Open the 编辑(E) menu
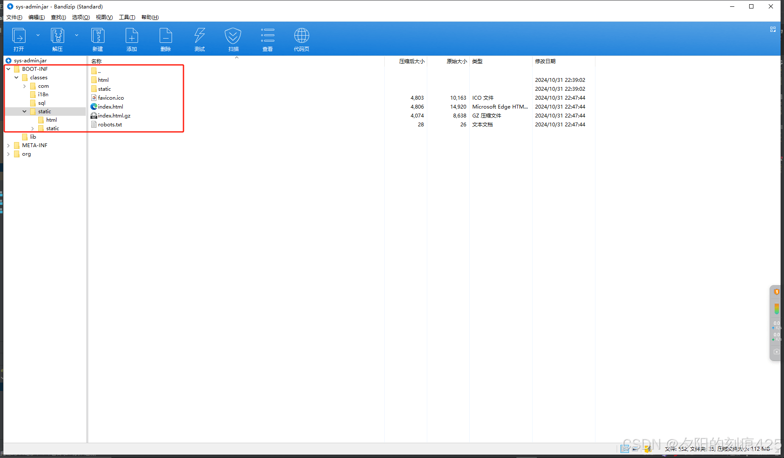 click(x=37, y=17)
